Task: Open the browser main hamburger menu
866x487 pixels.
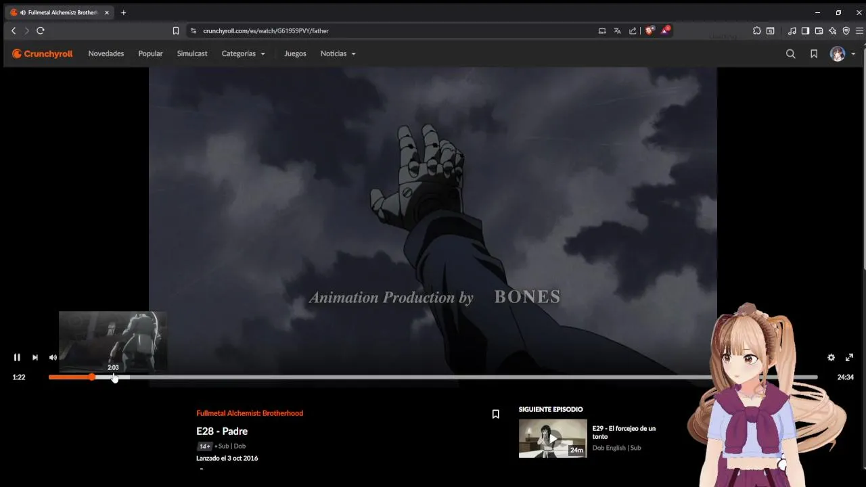Action: coord(859,30)
